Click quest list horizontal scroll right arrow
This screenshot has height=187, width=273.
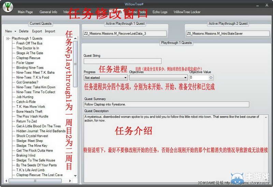pos(70,181)
